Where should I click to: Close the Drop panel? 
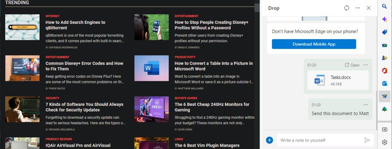(368, 8)
